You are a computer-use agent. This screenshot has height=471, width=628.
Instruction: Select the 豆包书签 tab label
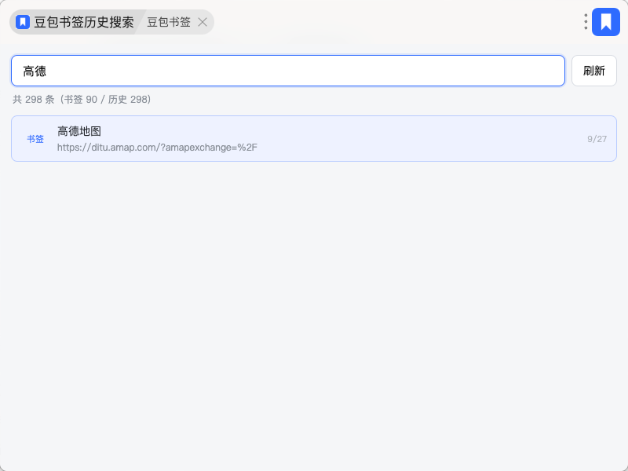[169, 22]
